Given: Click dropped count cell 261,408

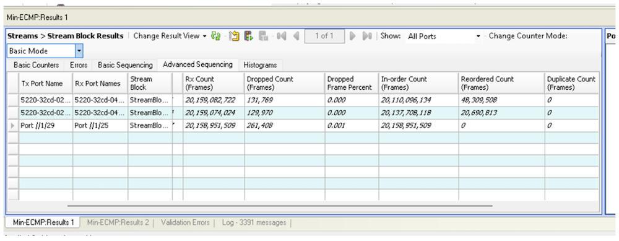Looking at the screenshot, I should [x=284, y=126].
